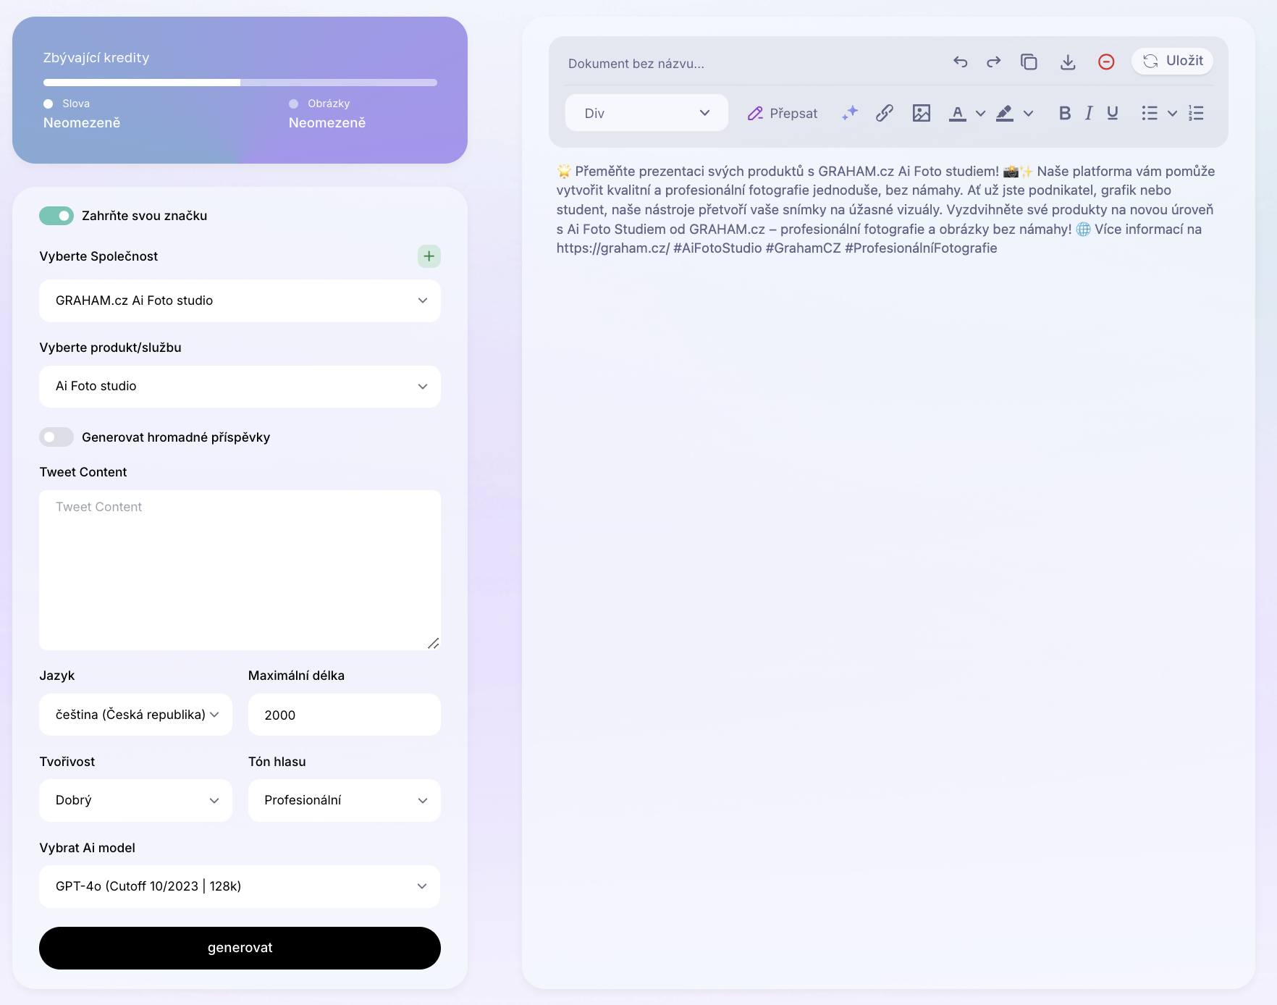Image resolution: width=1277 pixels, height=1005 pixels.
Task: Open the Div block format dropdown
Action: pyautogui.click(x=646, y=113)
